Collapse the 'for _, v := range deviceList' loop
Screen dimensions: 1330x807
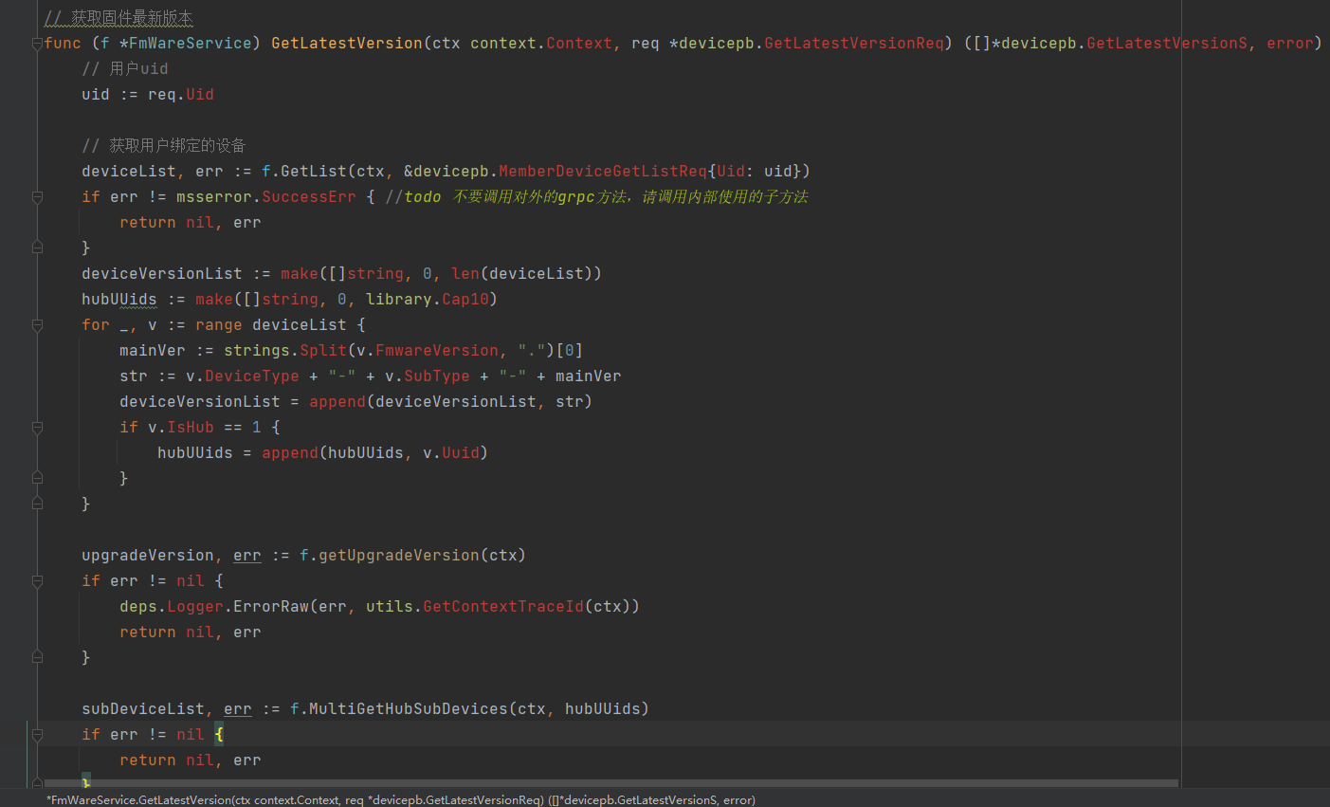click(37, 325)
